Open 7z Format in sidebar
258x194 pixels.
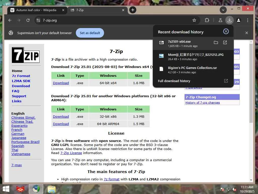(x=21, y=76)
